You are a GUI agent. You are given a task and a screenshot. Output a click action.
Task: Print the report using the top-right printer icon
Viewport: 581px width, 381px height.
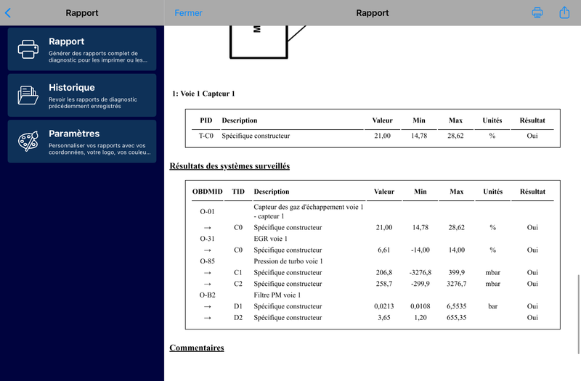tap(537, 13)
